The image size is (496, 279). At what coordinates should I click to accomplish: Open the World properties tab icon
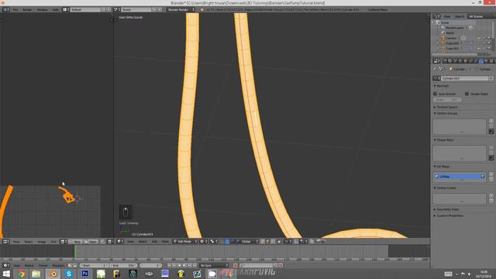click(x=460, y=61)
